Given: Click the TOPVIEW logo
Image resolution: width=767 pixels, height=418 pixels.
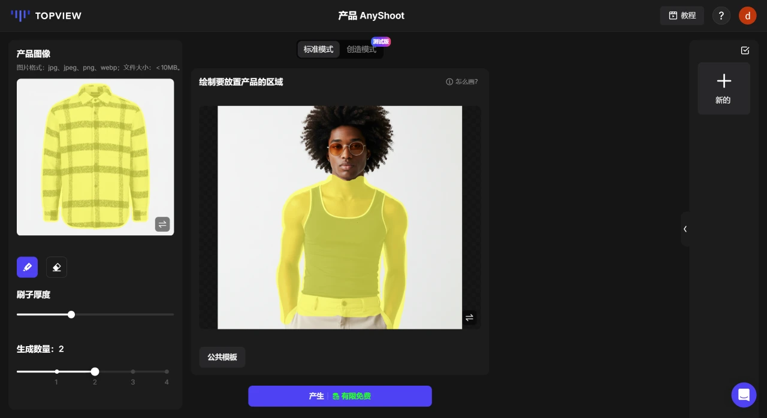Looking at the screenshot, I should (x=46, y=16).
